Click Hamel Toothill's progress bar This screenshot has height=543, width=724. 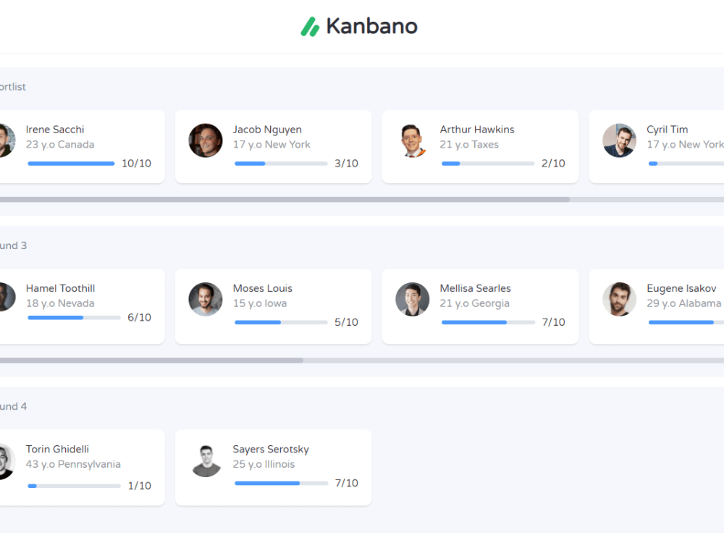tap(74, 318)
